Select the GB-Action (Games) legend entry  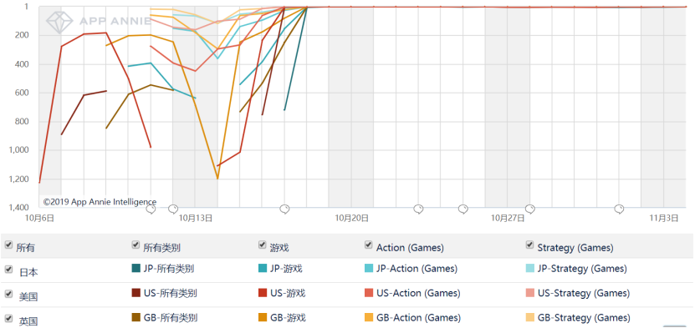click(x=412, y=317)
